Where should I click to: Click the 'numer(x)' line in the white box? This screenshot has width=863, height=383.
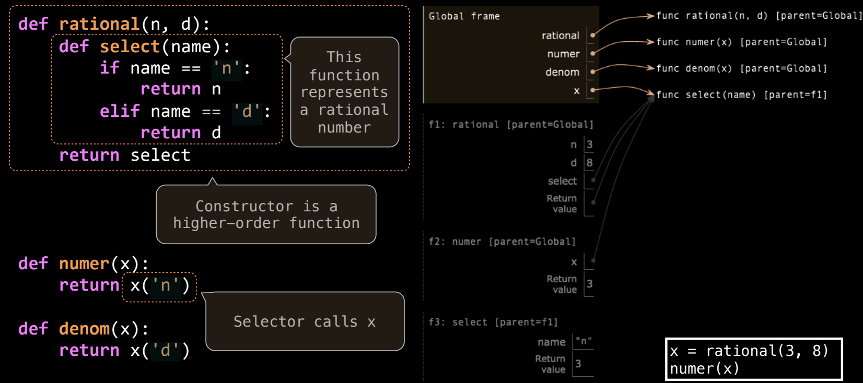pos(704,368)
